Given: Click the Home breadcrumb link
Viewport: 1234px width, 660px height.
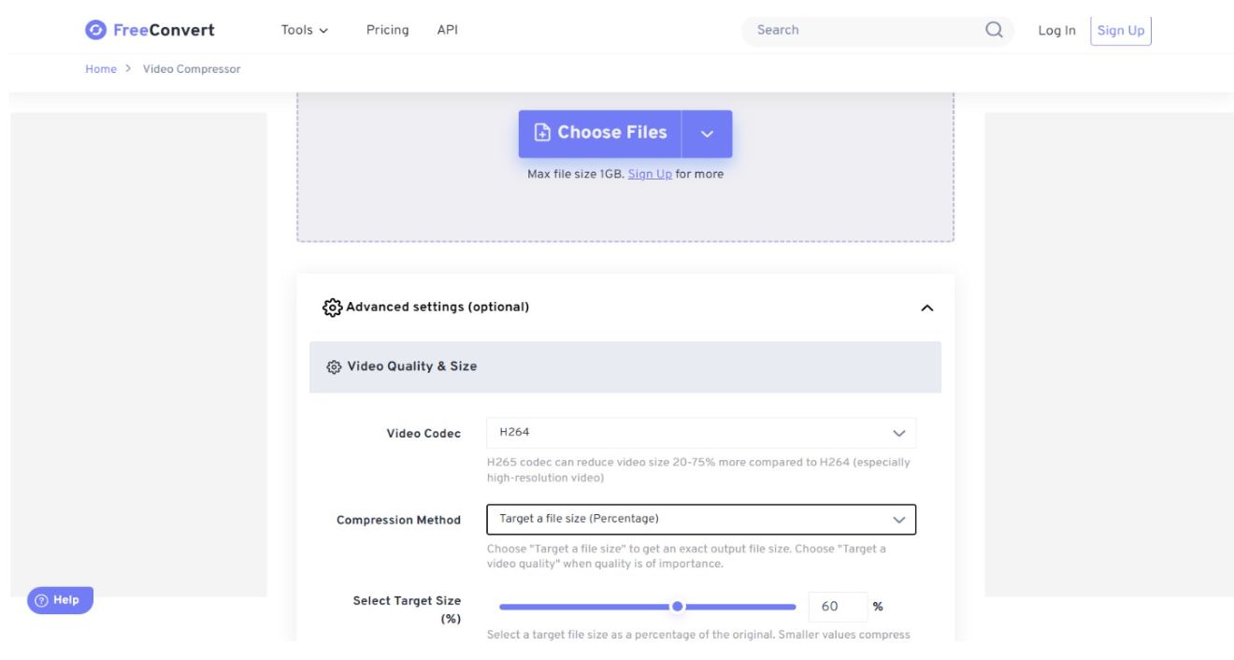Looking at the screenshot, I should (x=101, y=69).
